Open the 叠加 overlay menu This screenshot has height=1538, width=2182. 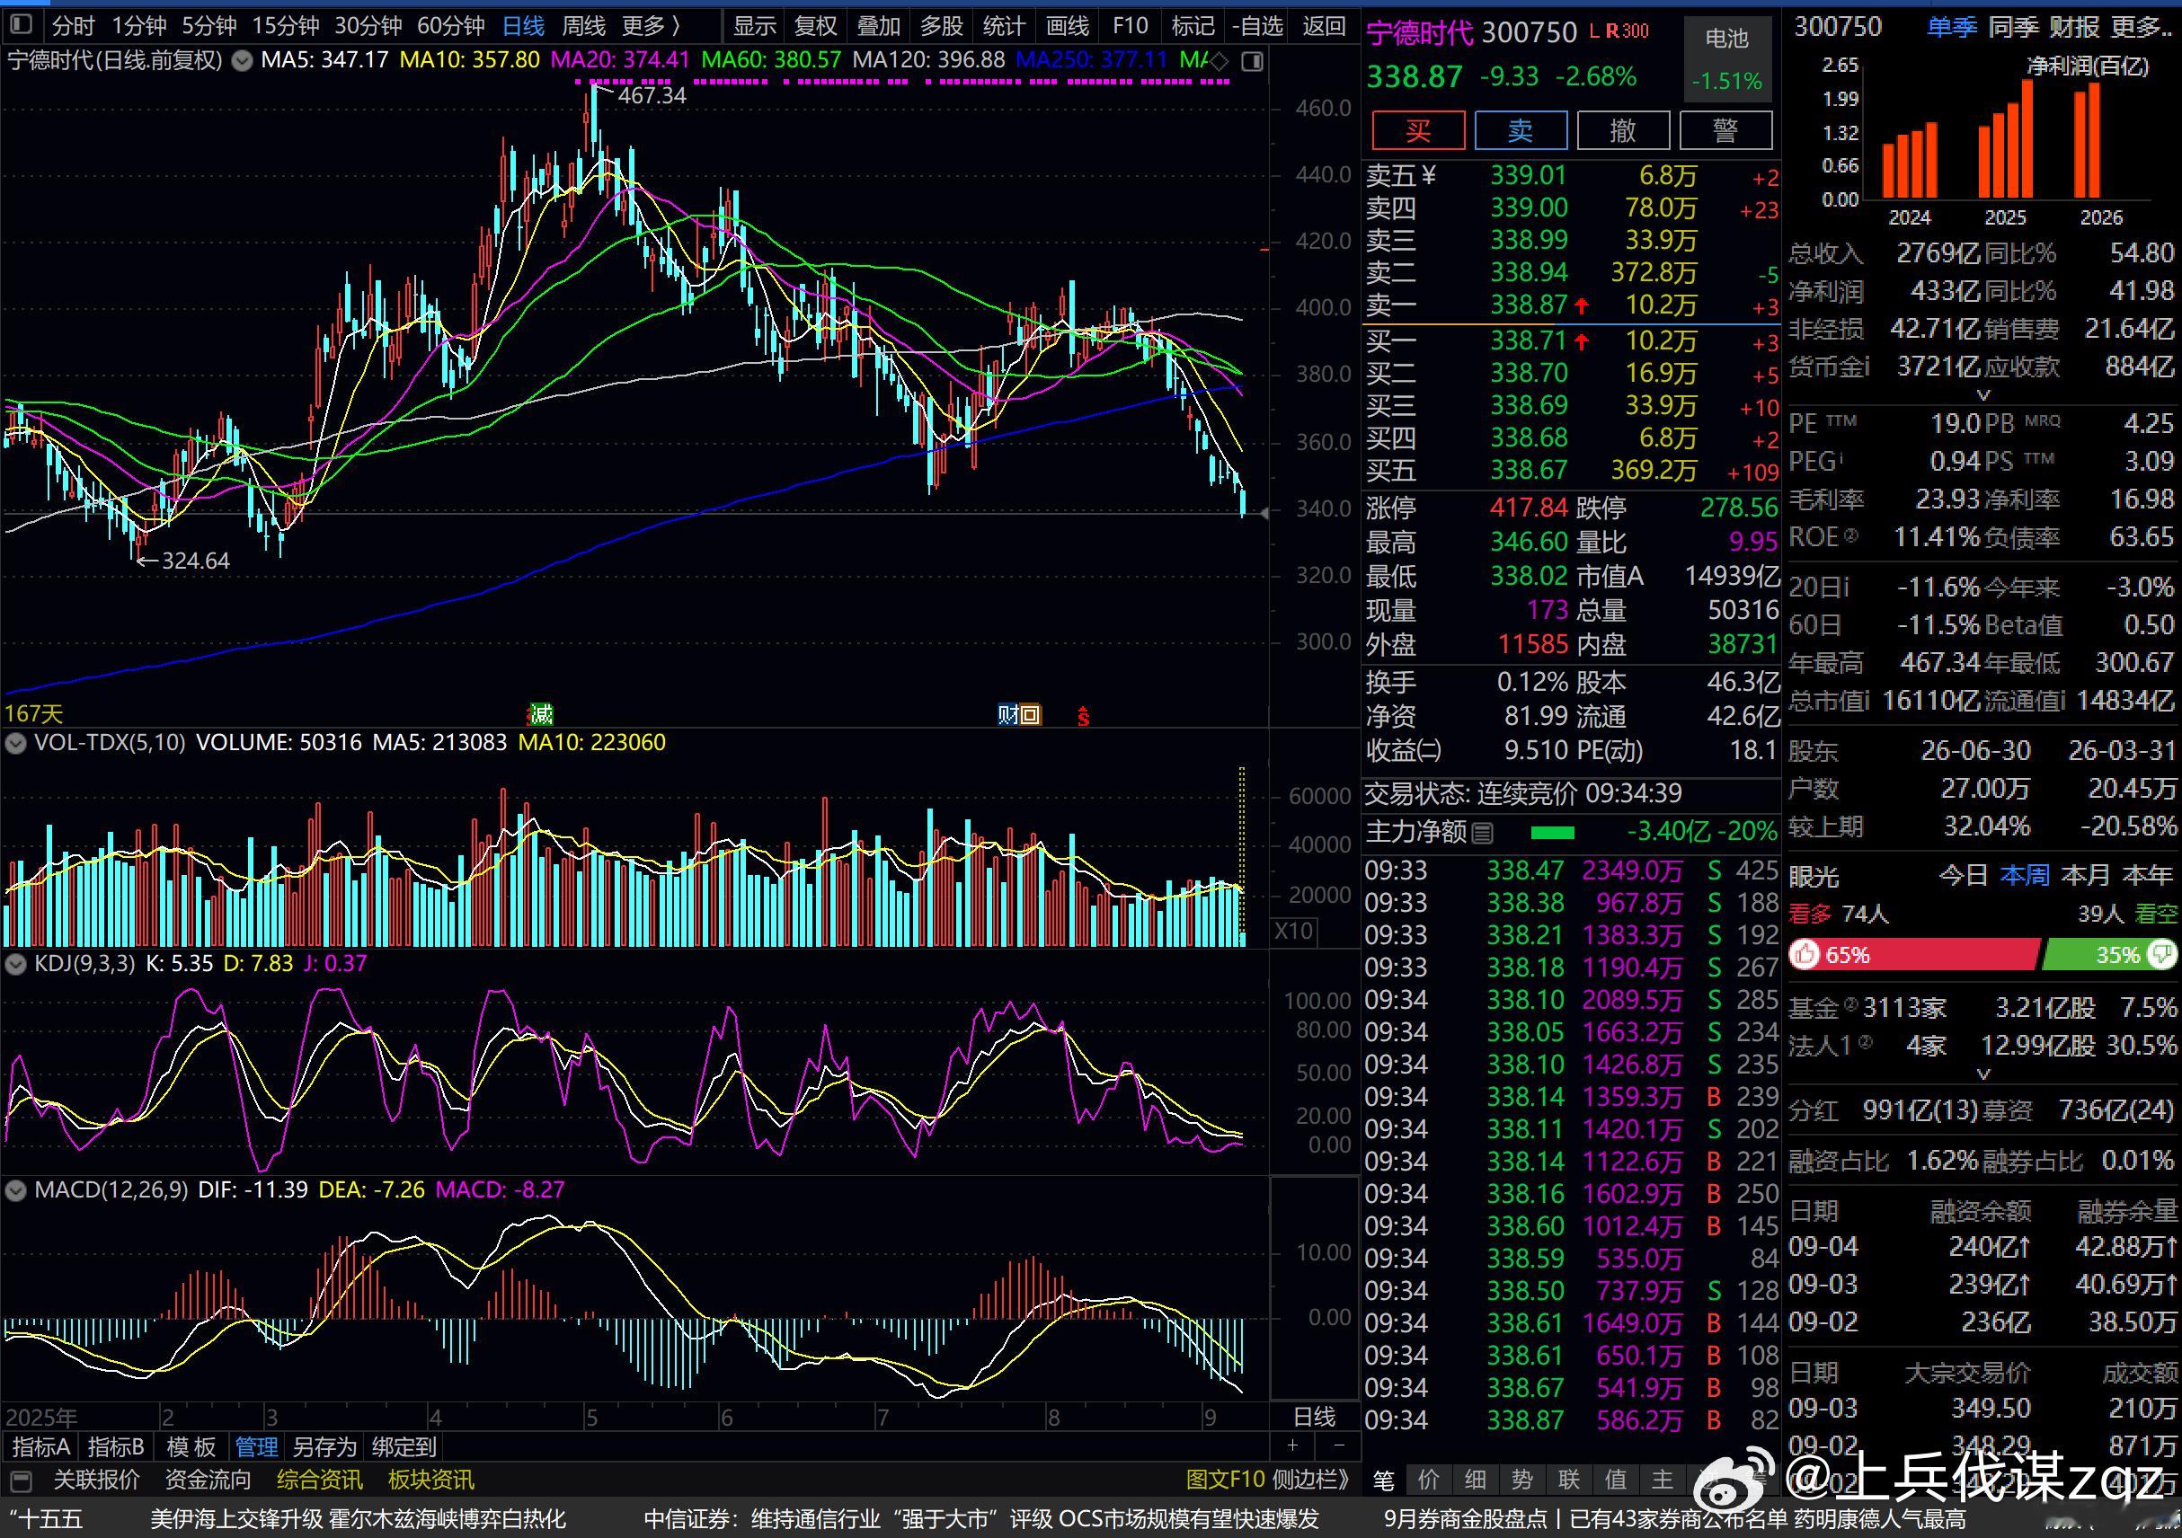coord(878,26)
